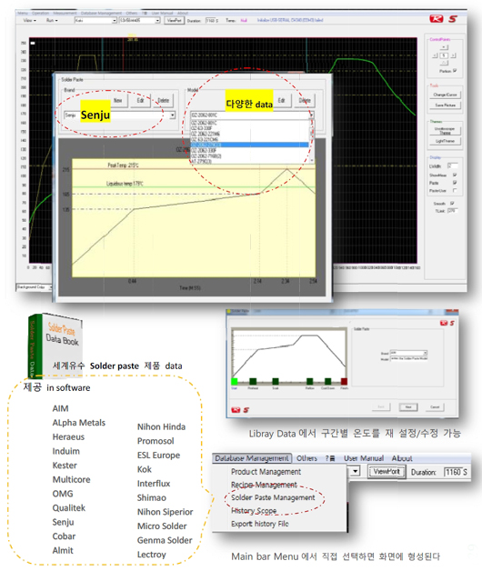Screen dimensions: 482x571
Task: Click the dark green Soak marker
Action: click(x=276, y=381)
